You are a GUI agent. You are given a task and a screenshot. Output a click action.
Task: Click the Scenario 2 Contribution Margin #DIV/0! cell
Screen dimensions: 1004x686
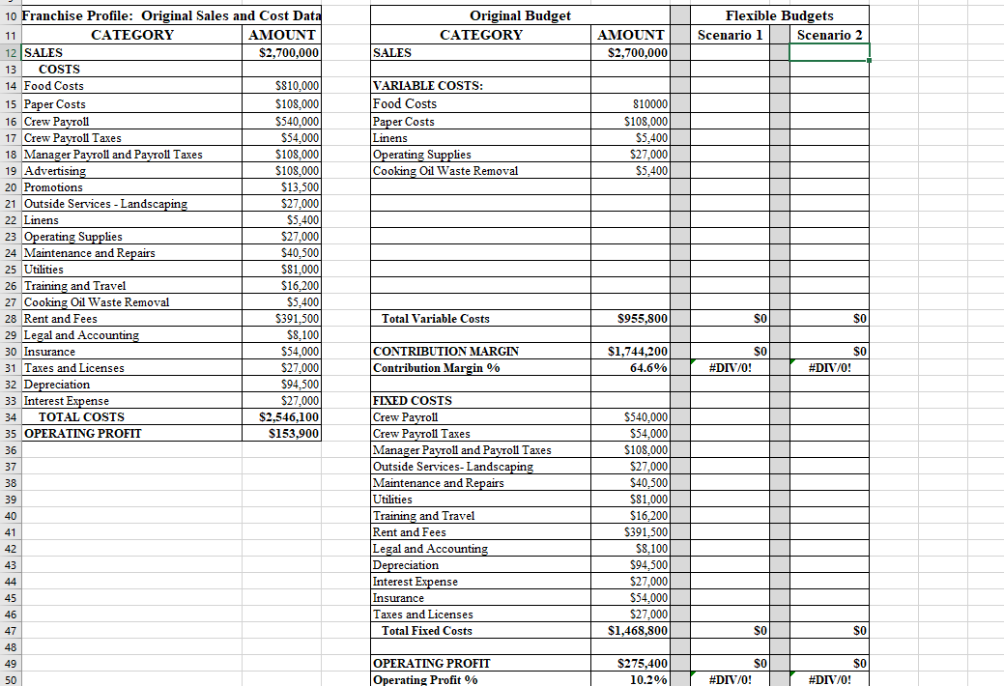[x=829, y=368]
